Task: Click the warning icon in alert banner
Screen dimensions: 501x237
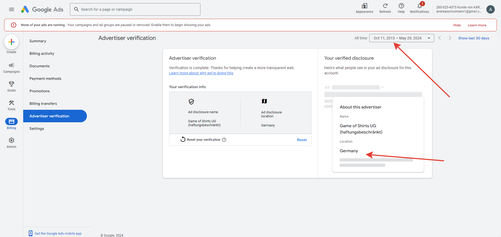Action: (x=14, y=25)
